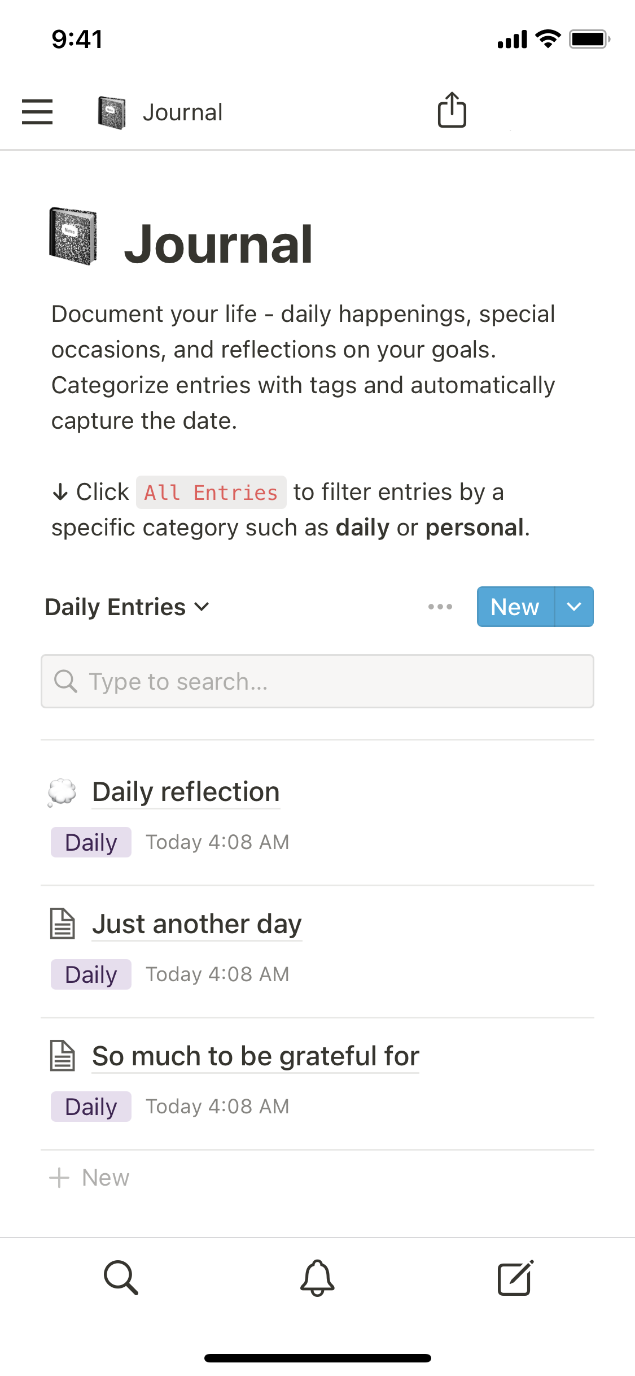635x1376 pixels.
Task: Open So much to be grateful for
Action: click(256, 1056)
